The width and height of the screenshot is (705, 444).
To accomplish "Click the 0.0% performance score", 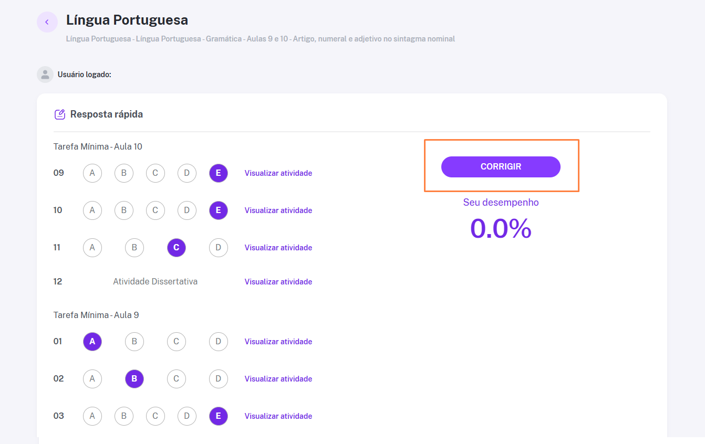I will pyautogui.click(x=501, y=228).
